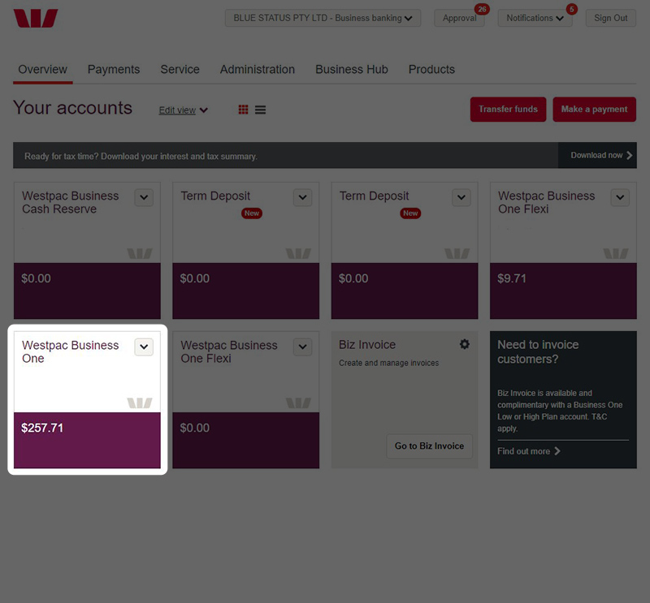Select the Administration tab
Viewport: 650px width, 603px height.
[x=258, y=70]
